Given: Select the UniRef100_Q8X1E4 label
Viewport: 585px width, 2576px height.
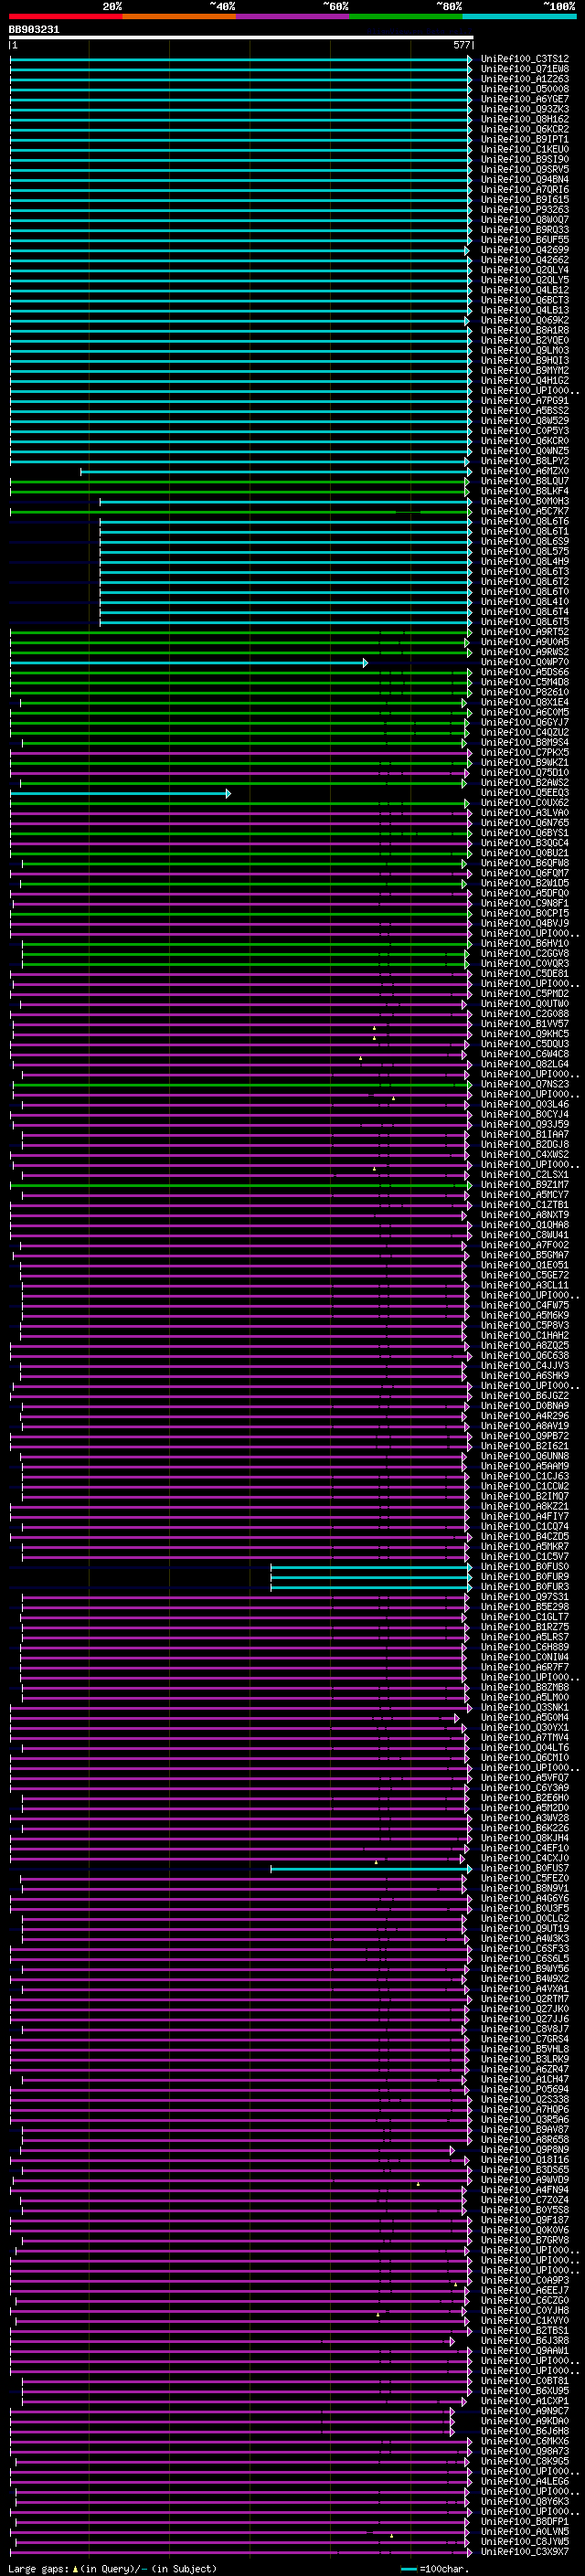Looking at the screenshot, I should (x=525, y=702).
